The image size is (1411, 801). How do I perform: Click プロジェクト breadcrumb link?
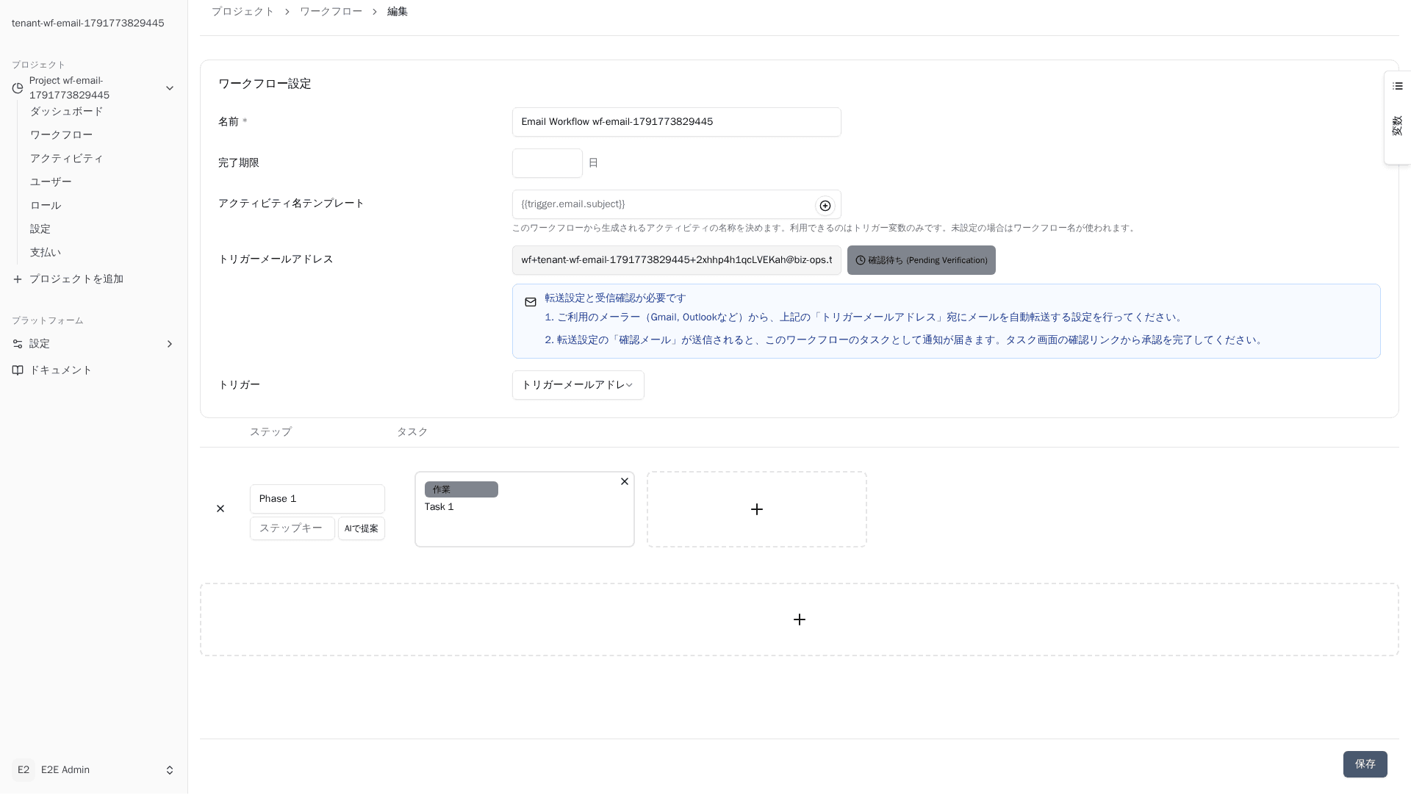pyautogui.click(x=243, y=12)
